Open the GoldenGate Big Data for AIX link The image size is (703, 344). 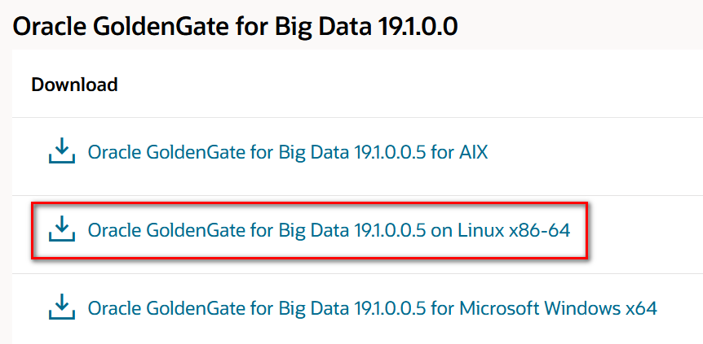pos(287,153)
